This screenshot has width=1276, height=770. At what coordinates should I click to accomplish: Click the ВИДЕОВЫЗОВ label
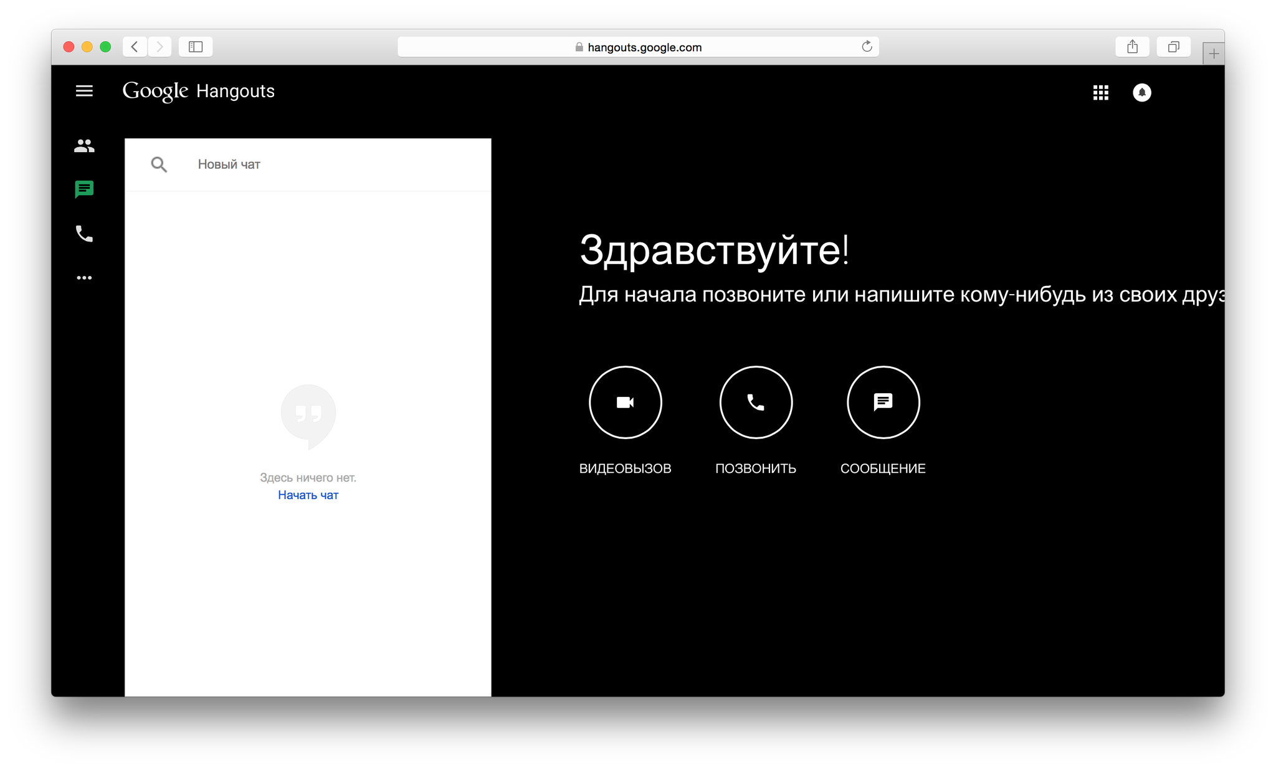625,468
